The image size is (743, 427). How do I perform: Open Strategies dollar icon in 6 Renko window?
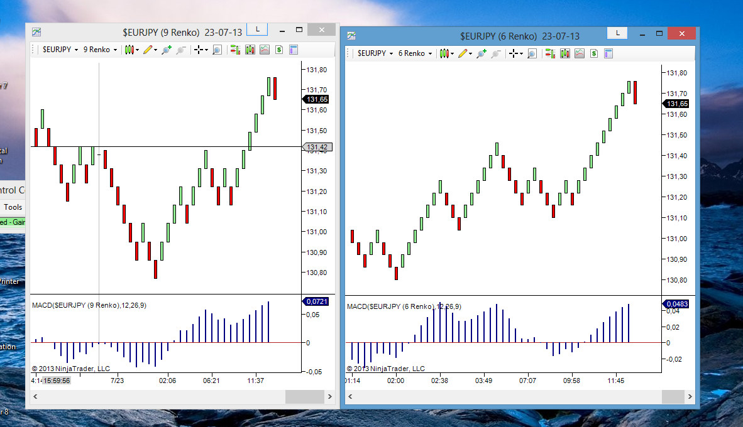[594, 53]
